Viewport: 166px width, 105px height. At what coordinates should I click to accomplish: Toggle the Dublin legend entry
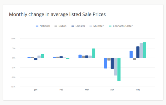click(x=61, y=26)
